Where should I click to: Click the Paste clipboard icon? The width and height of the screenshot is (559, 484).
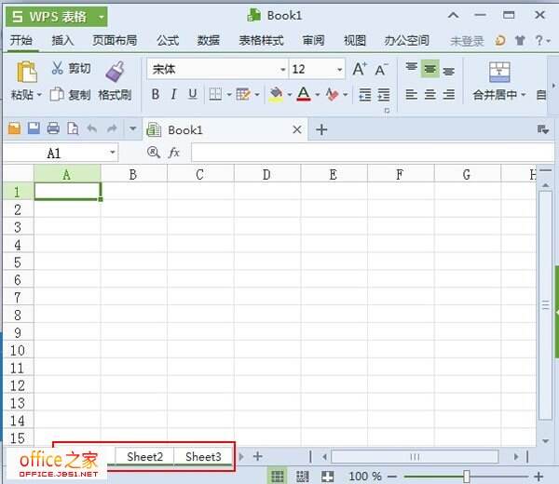point(27,73)
